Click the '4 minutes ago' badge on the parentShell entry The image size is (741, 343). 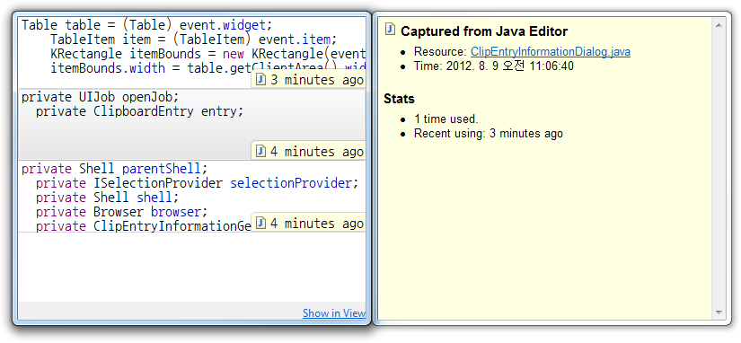click(309, 223)
